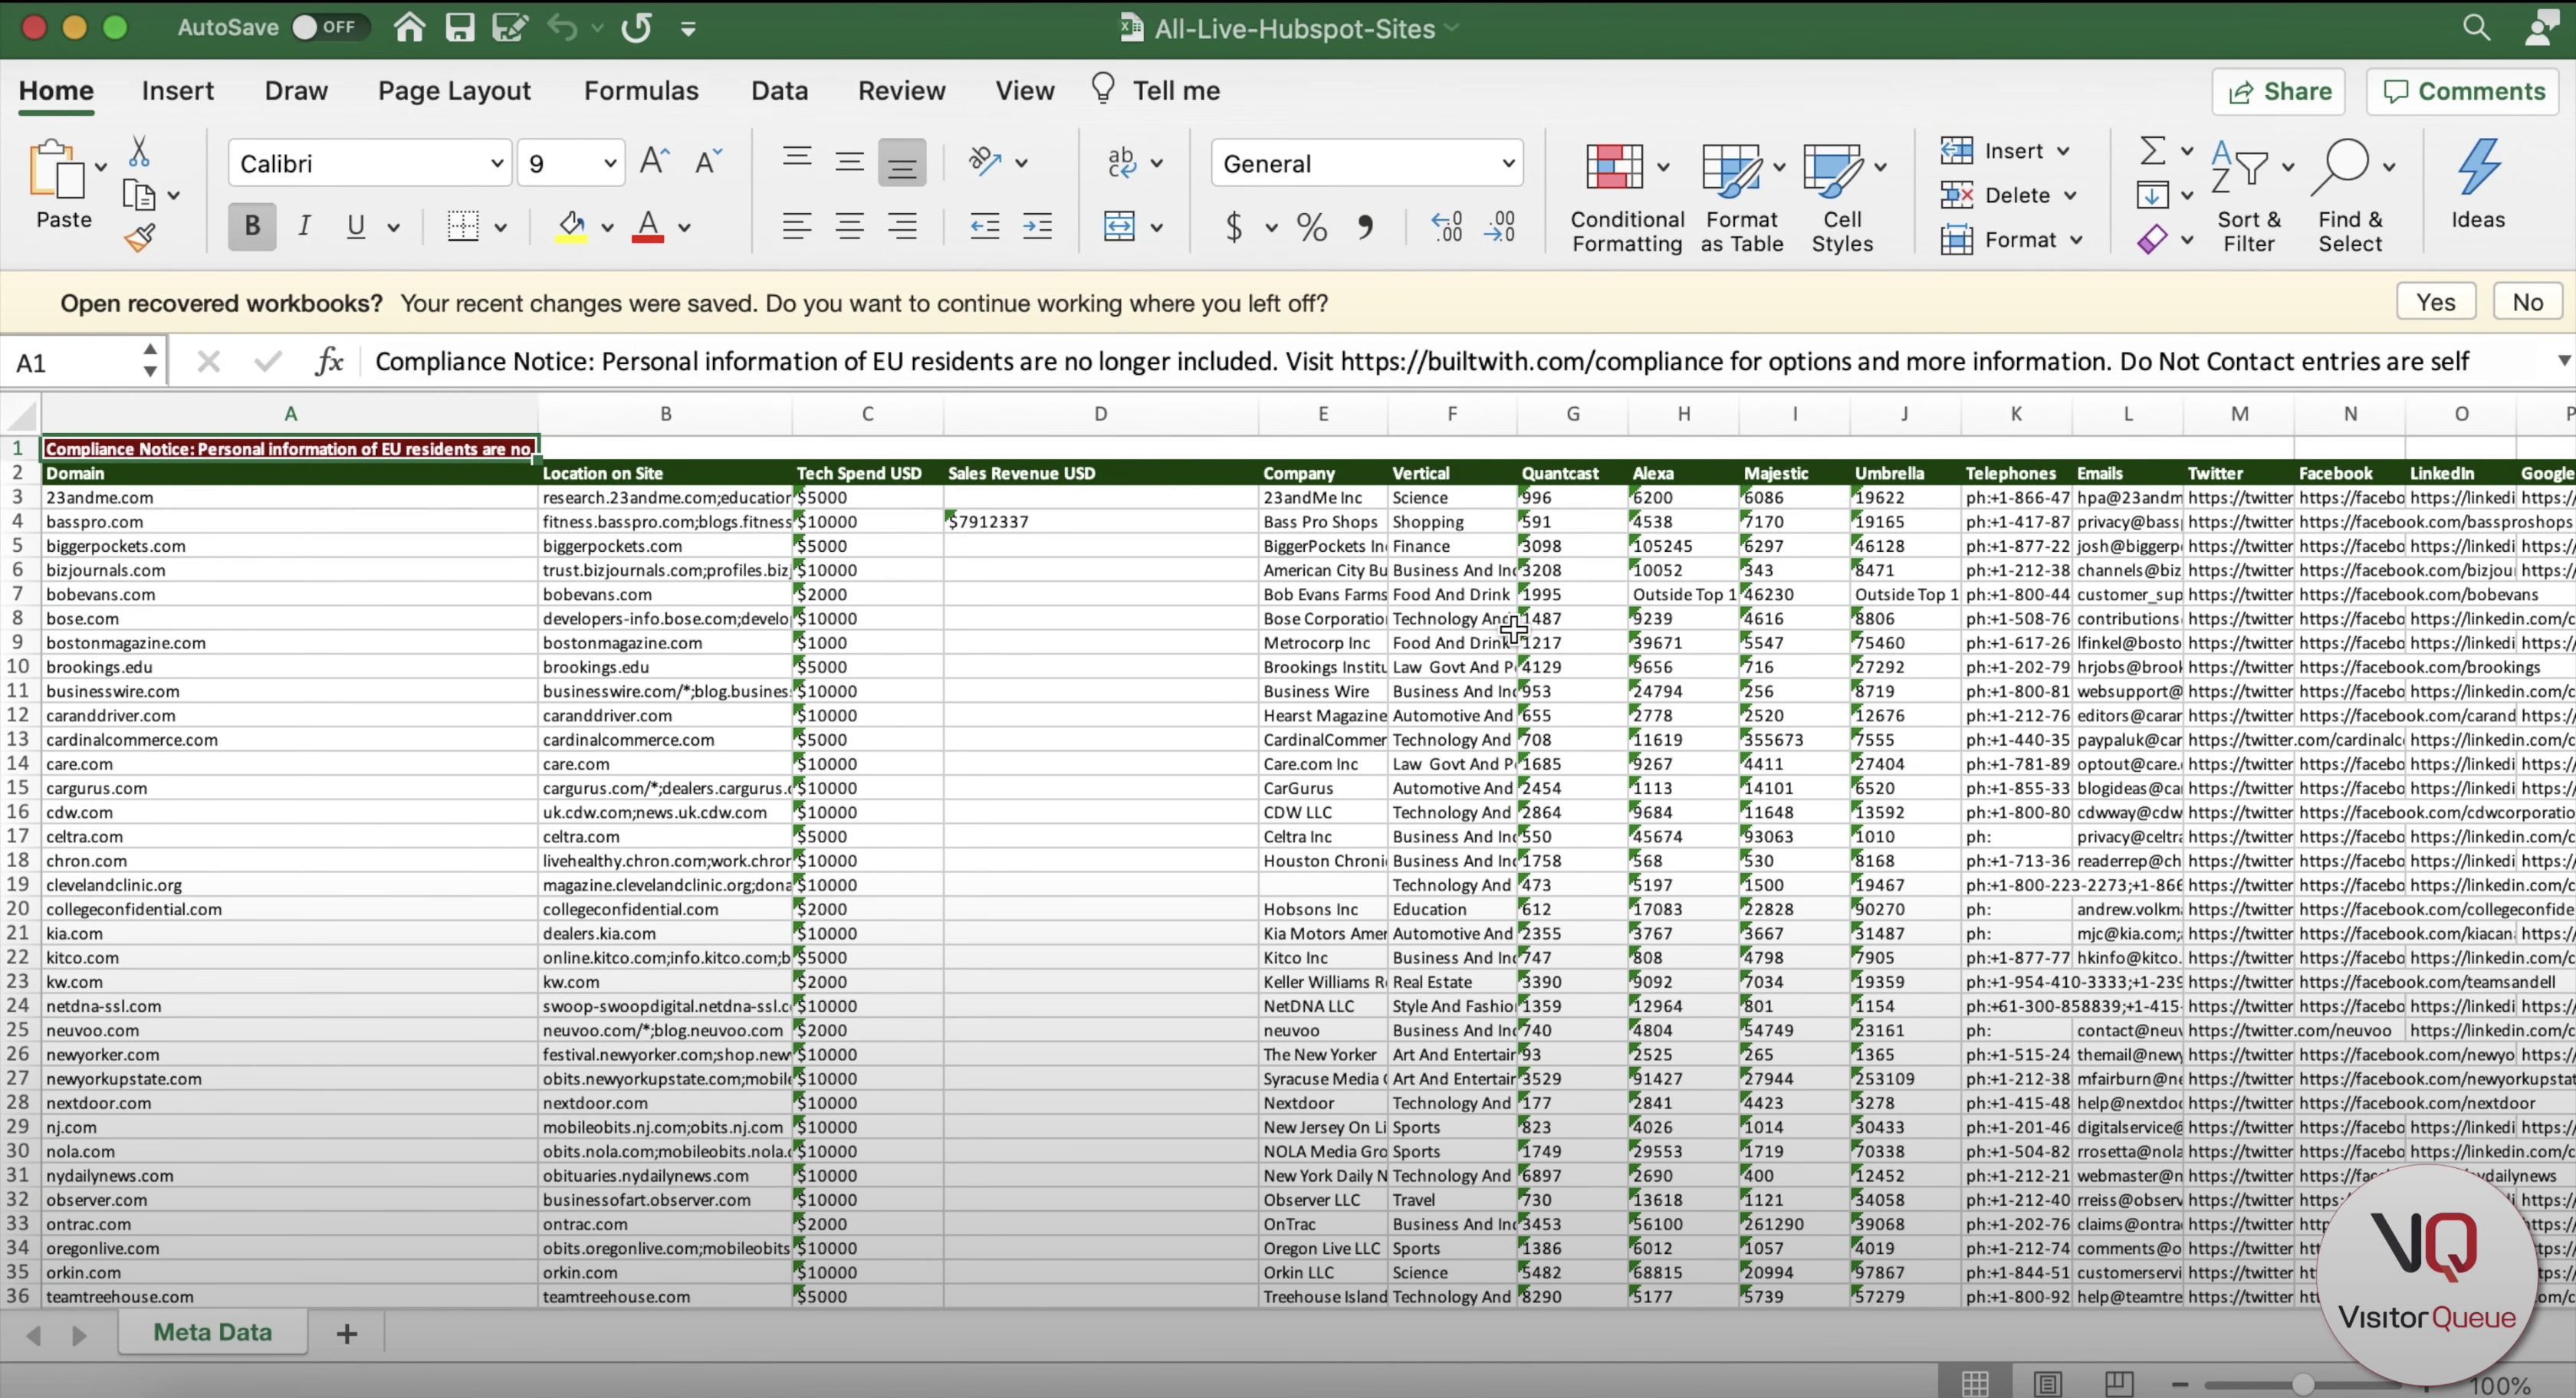Click the Top Align icon
Image resolution: width=2576 pixels, height=1398 pixels.
click(797, 158)
